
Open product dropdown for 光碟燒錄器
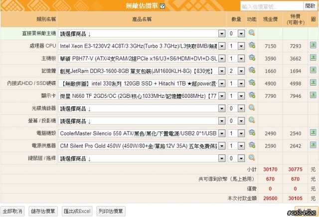point(142,109)
